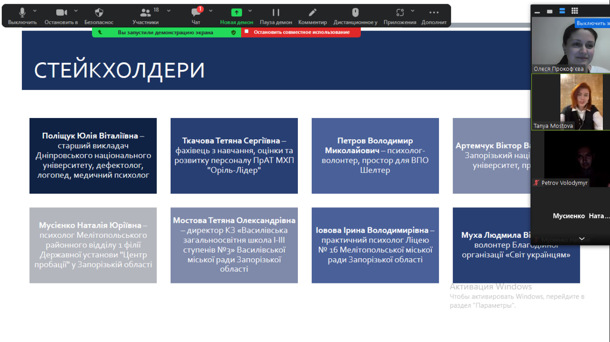Expand the video options arrow
This screenshot has width=610, height=342.
(x=76, y=10)
